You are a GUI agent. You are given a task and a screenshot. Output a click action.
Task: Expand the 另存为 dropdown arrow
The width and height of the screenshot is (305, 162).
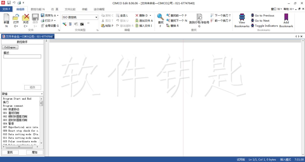point(58,15)
